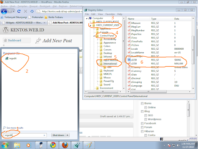The height and width of the screenshot is (149, 198).
Task: Collapse the HKEY_CURRENT_USER tree node
Action: click(x=90, y=25)
